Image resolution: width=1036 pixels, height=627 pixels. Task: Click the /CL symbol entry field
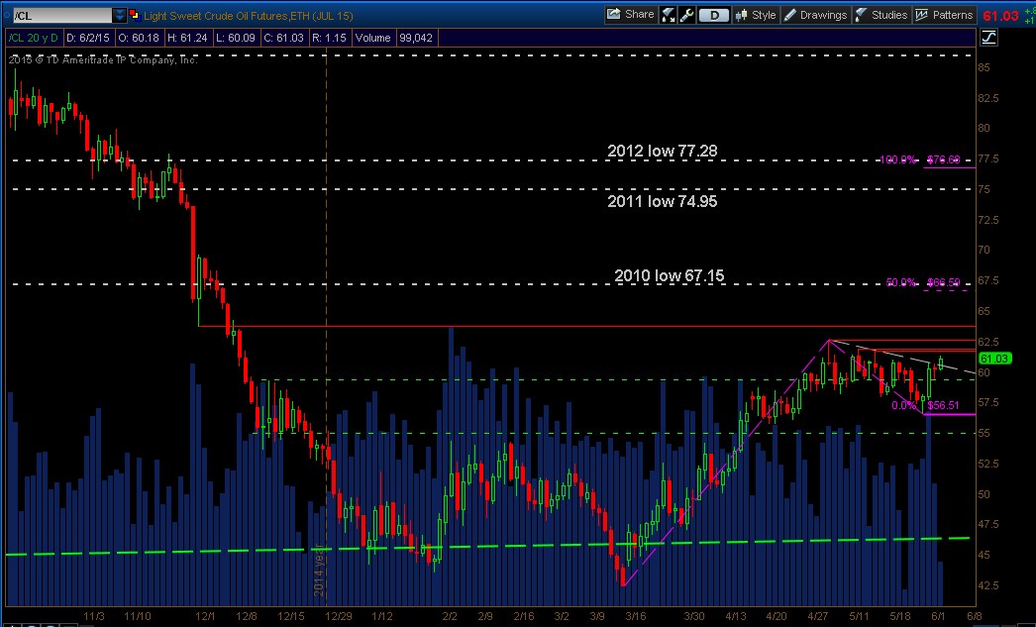pyautogui.click(x=61, y=15)
